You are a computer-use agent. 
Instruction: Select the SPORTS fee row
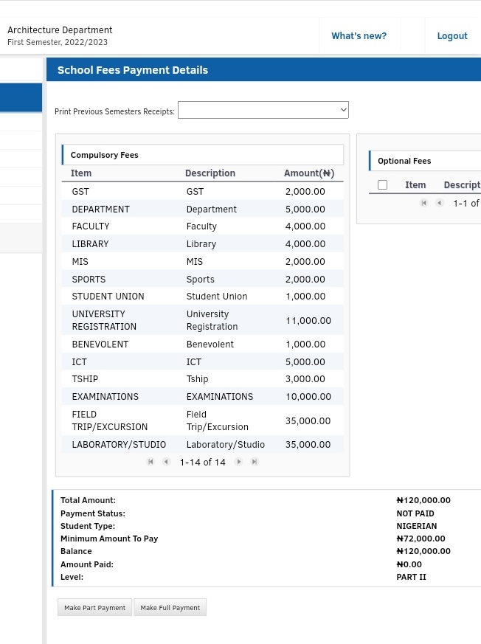[202, 280]
